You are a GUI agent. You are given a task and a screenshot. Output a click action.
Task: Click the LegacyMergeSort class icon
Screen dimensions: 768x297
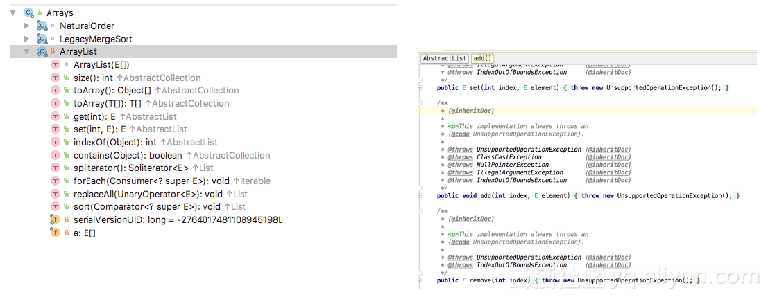tap(42, 39)
